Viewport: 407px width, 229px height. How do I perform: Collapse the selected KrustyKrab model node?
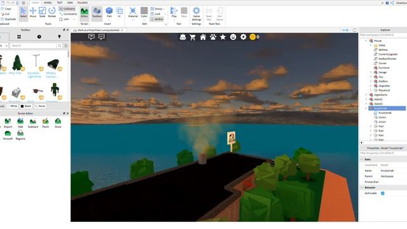point(366,108)
